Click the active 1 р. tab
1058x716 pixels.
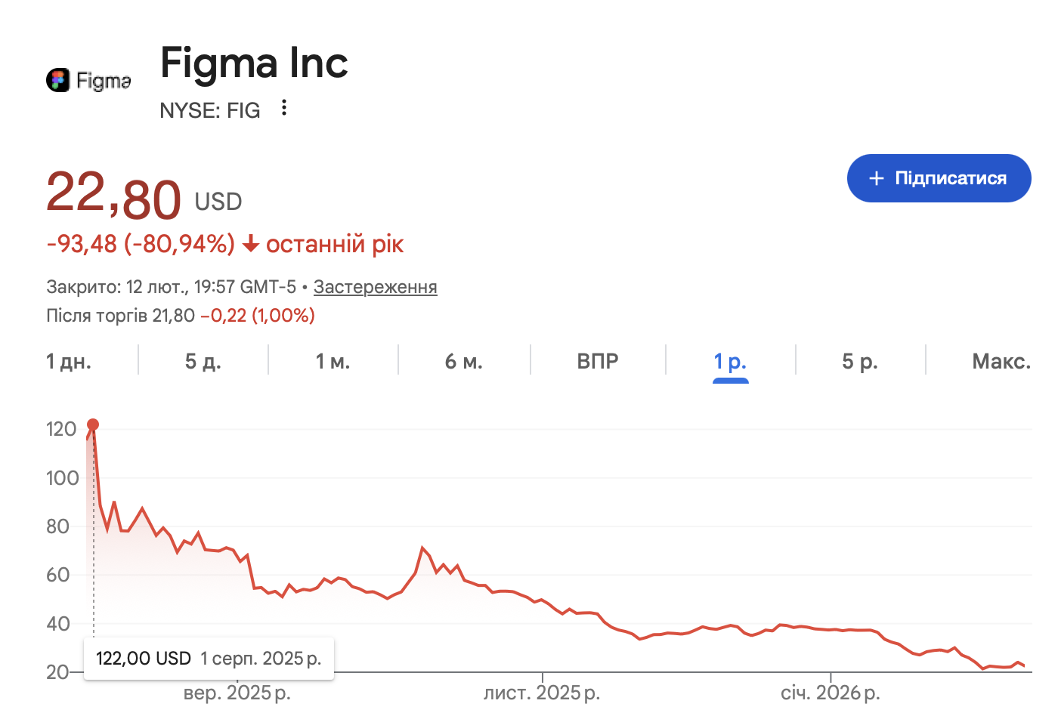tap(730, 362)
